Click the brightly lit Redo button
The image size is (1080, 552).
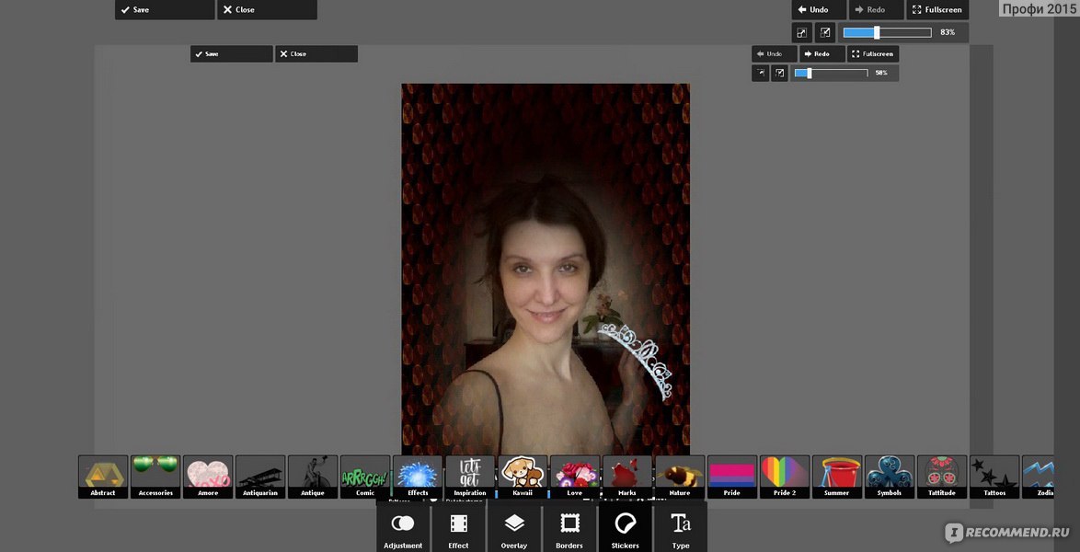coord(821,54)
